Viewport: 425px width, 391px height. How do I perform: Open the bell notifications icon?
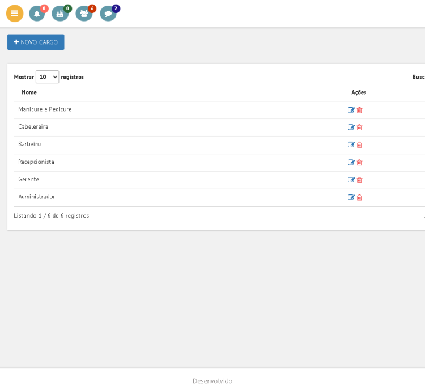[x=37, y=14]
